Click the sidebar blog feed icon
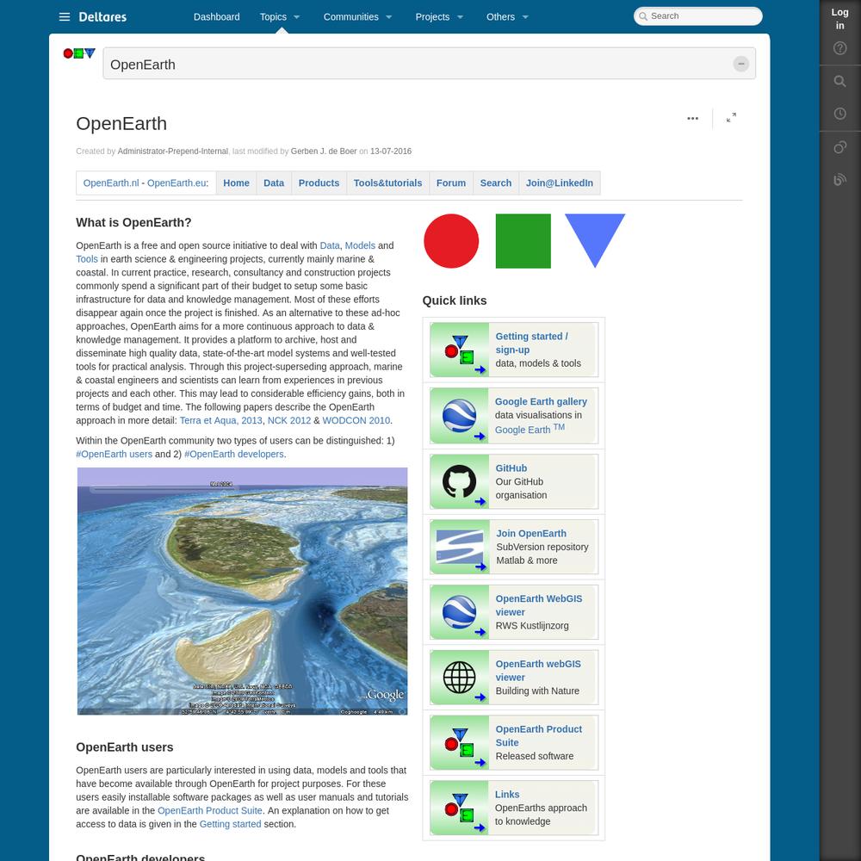 click(839, 180)
